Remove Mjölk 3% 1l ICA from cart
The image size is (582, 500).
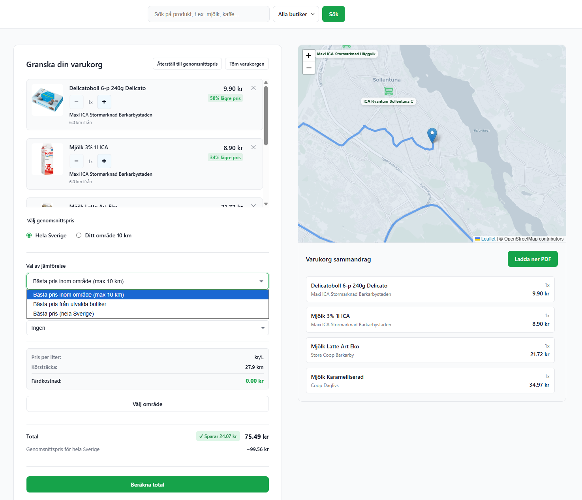[253, 147]
